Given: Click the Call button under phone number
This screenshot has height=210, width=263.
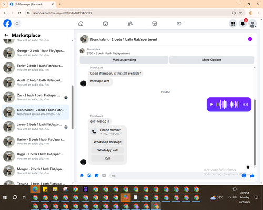Looking at the screenshot, I should (x=107, y=158).
